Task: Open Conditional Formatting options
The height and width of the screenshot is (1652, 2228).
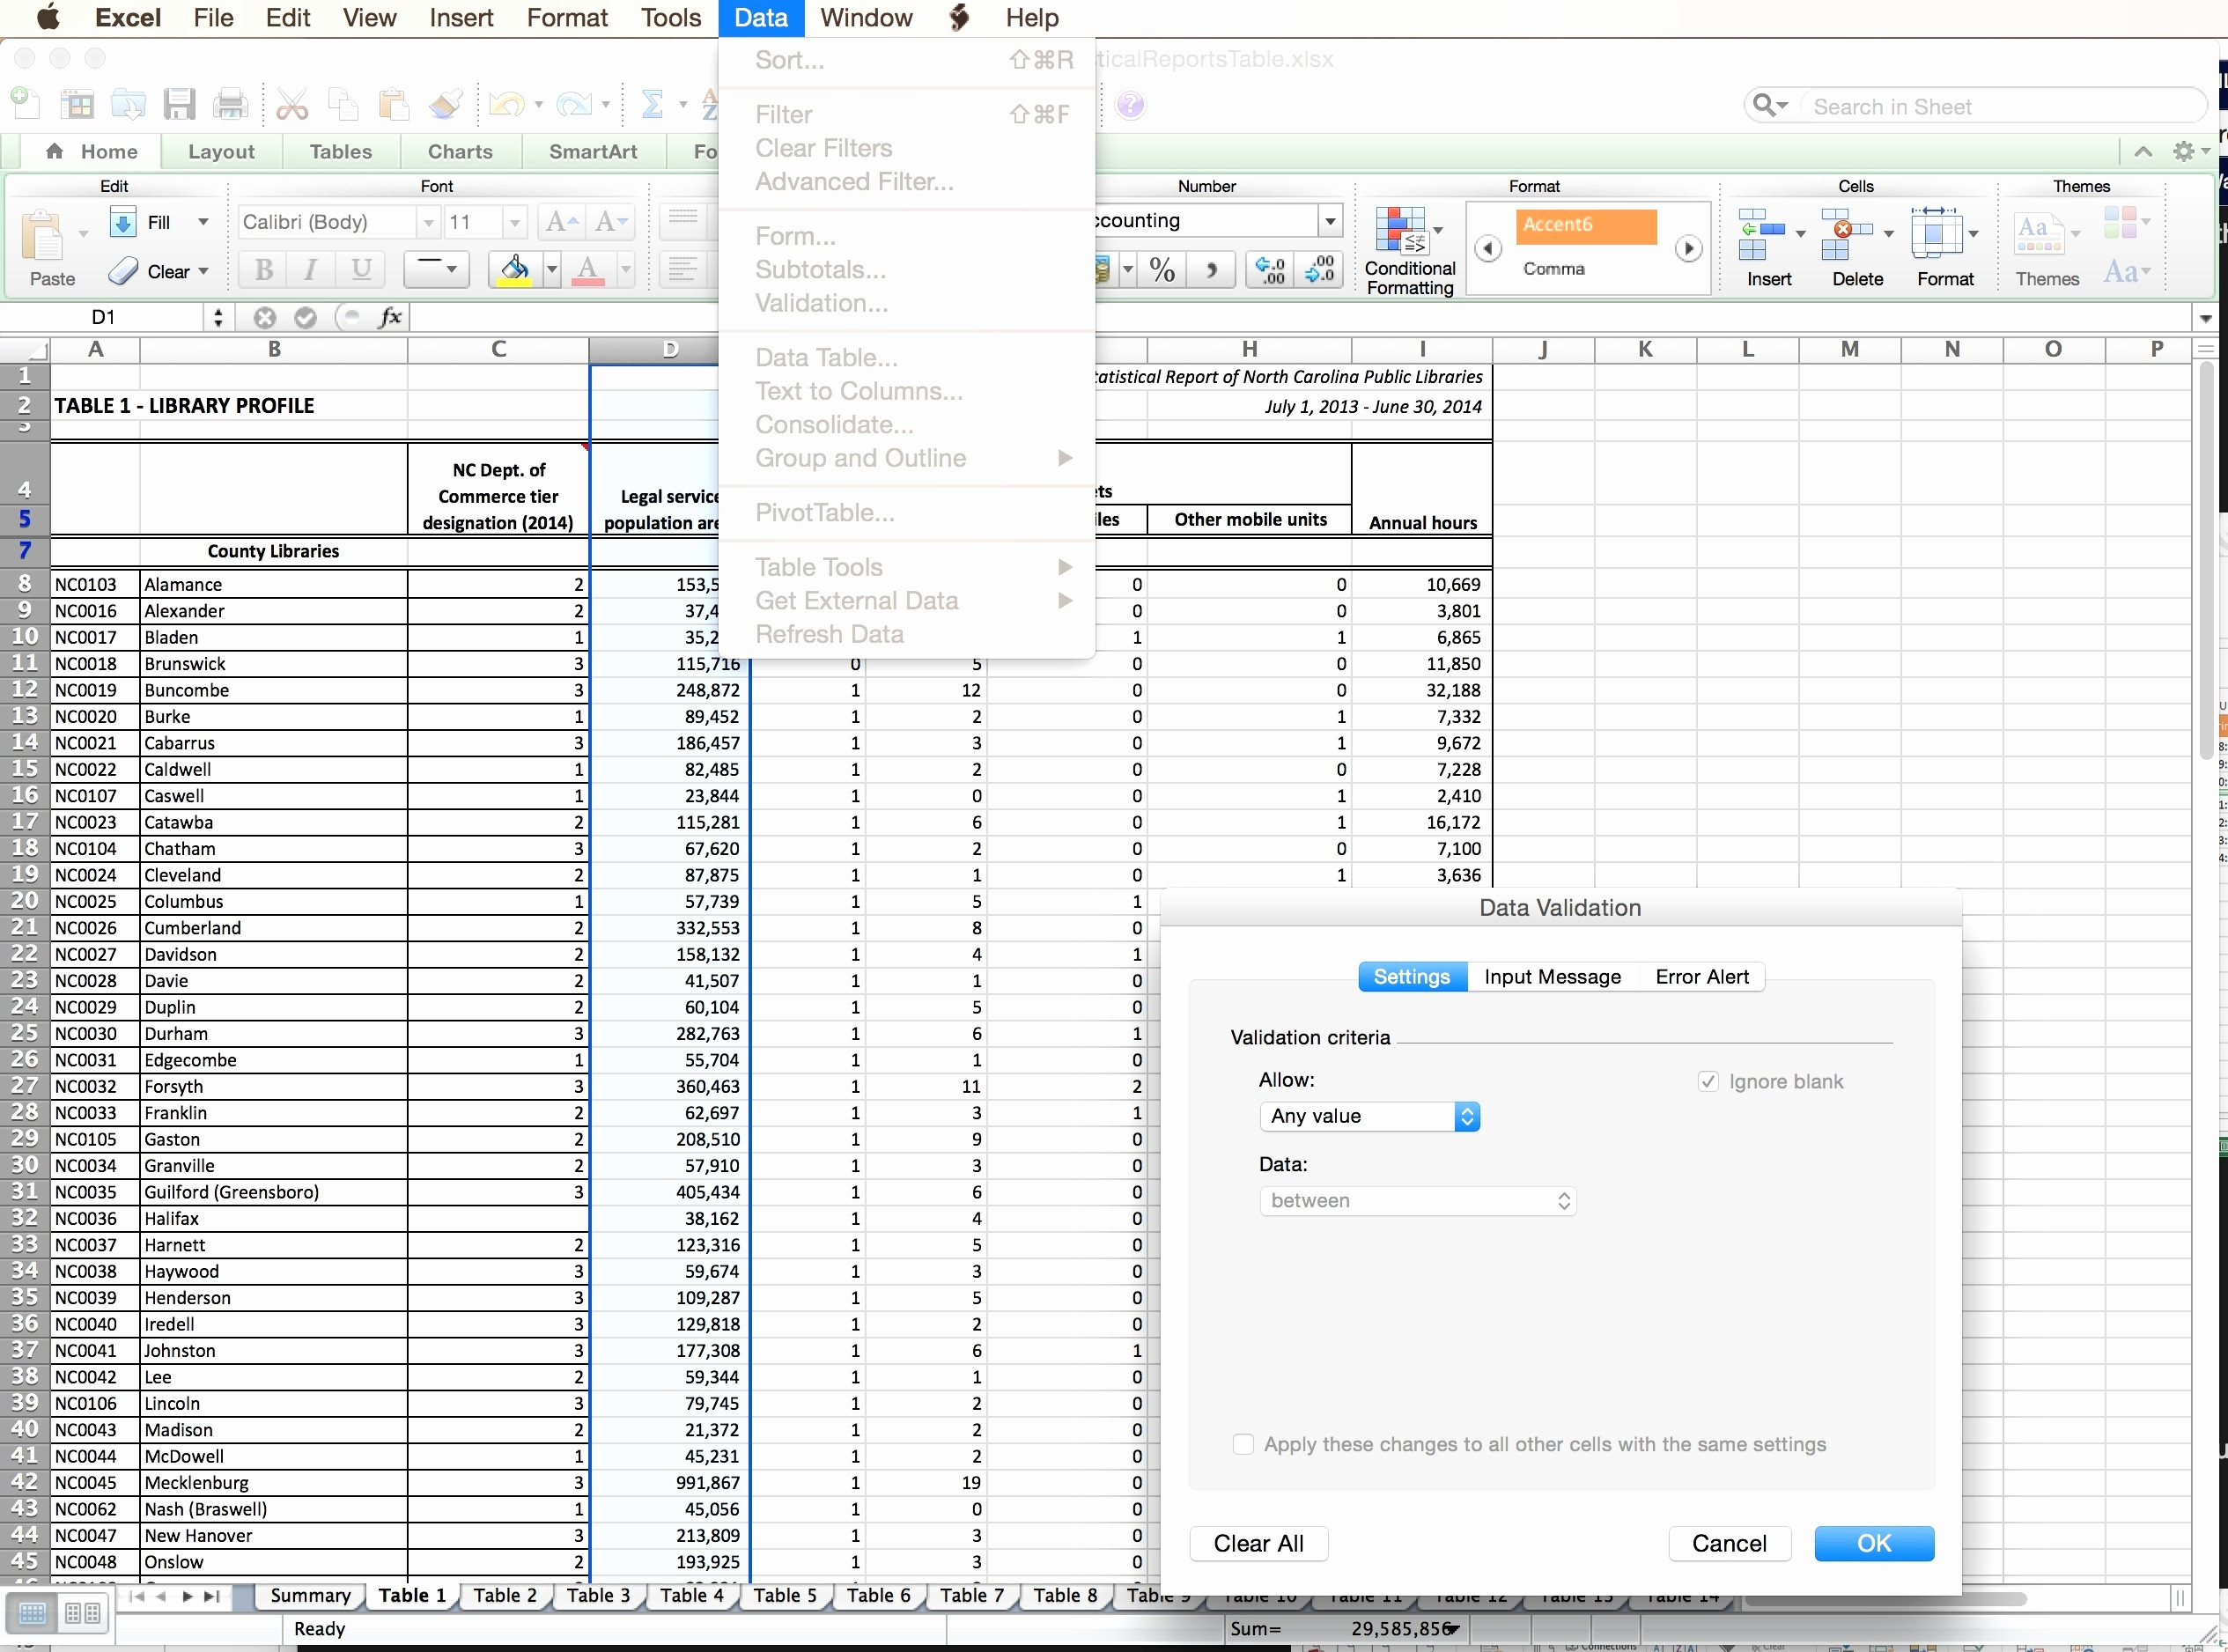Action: (1407, 246)
